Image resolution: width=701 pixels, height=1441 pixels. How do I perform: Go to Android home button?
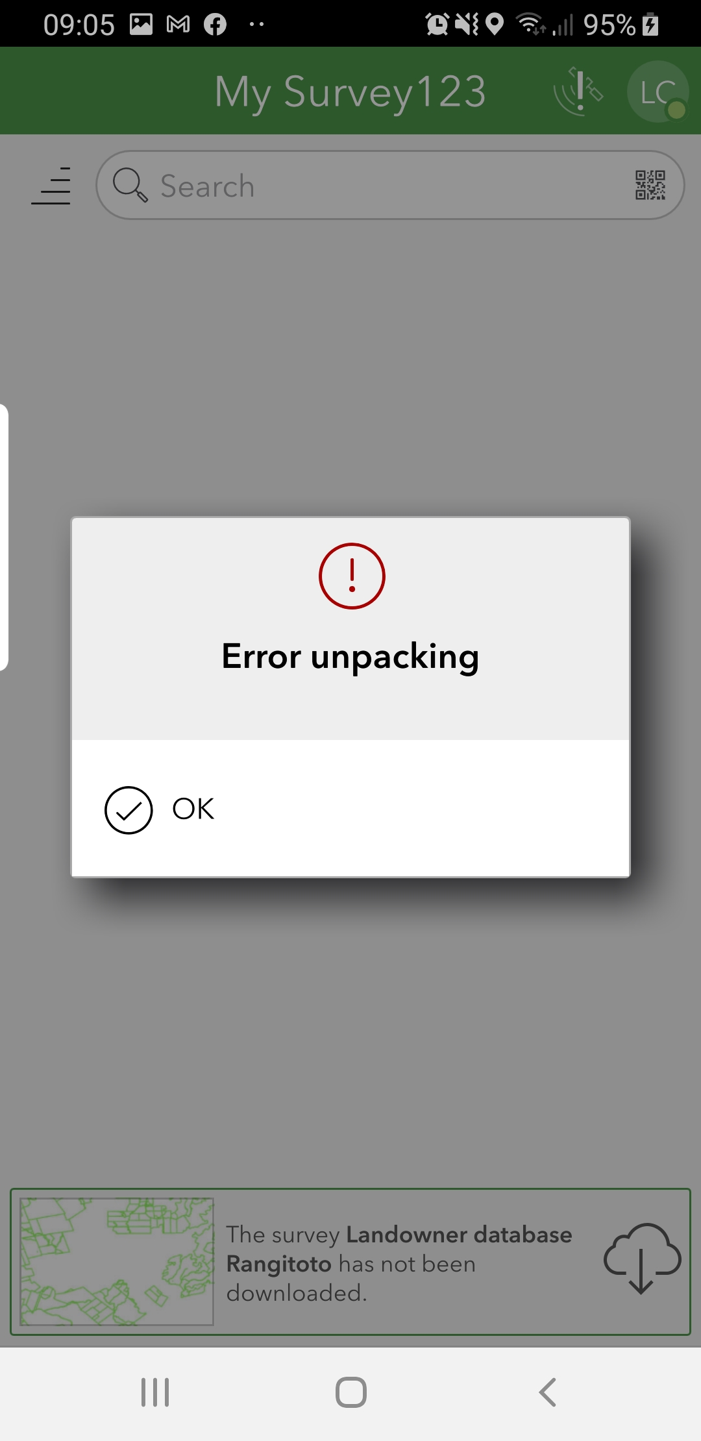[x=350, y=1392]
